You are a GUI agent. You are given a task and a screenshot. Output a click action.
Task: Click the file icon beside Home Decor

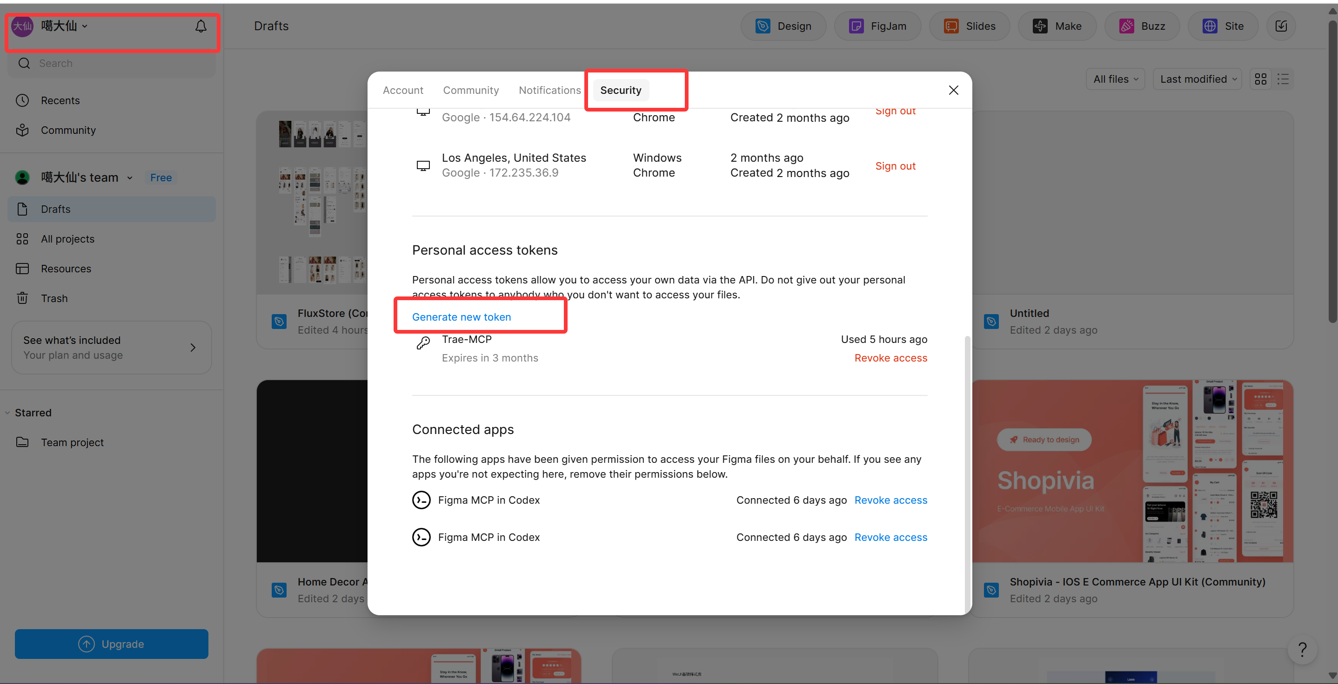[x=279, y=590]
